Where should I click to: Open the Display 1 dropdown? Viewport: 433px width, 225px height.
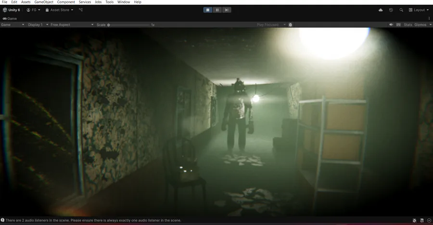coord(38,25)
